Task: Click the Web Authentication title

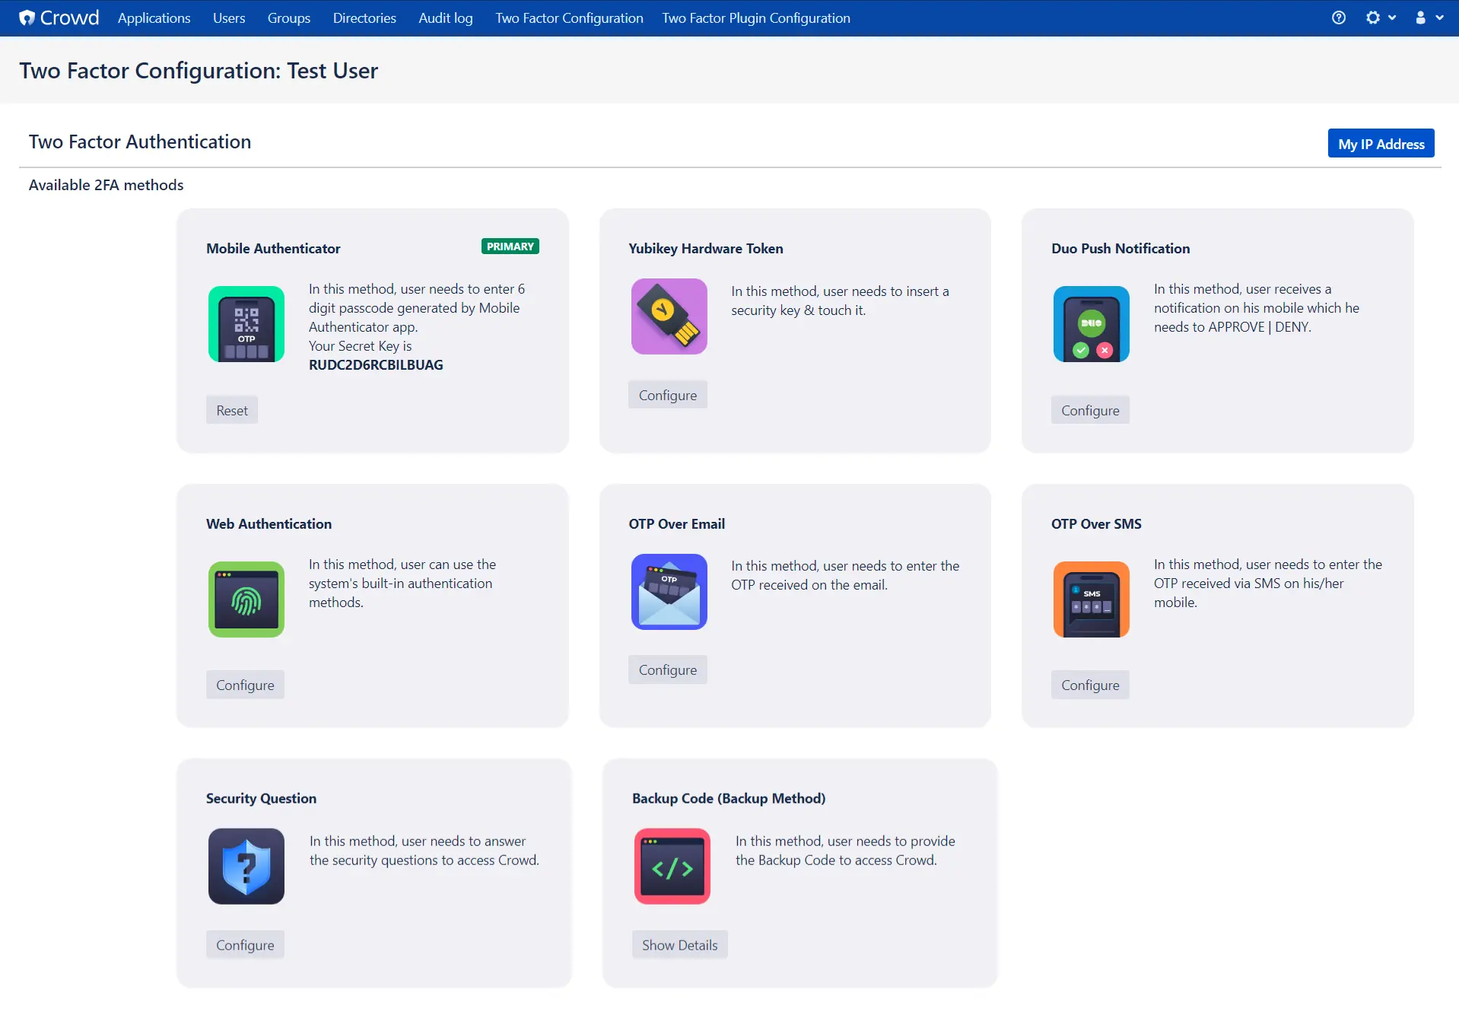Action: point(269,524)
